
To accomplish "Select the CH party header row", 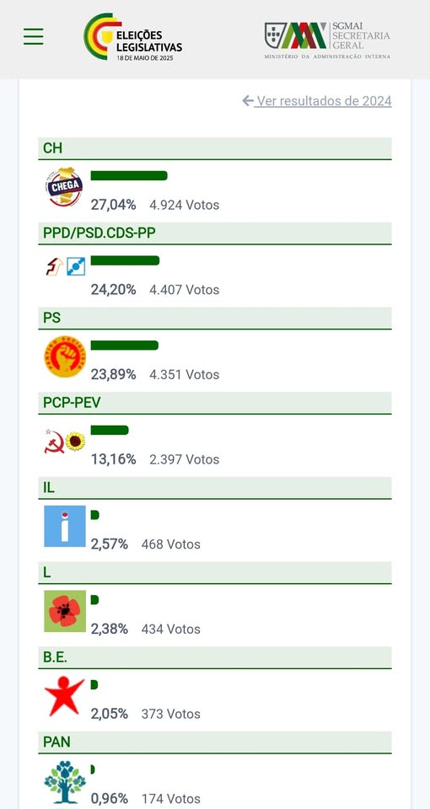I will pyautogui.click(x=215, y=148).
